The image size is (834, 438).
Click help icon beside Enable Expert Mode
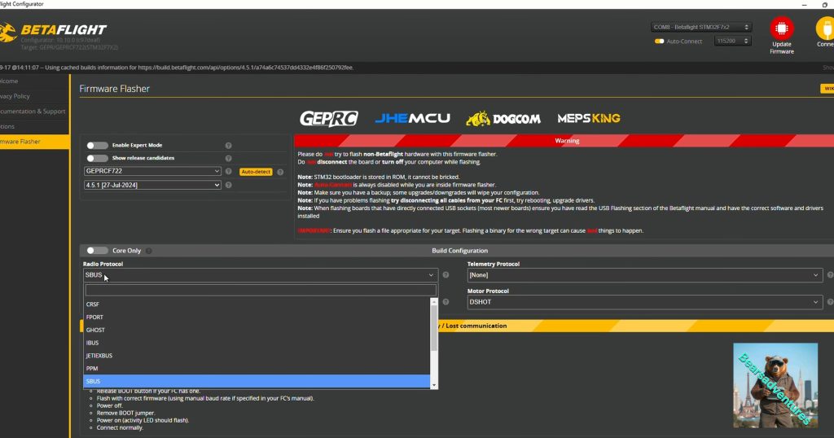point(228,145)
